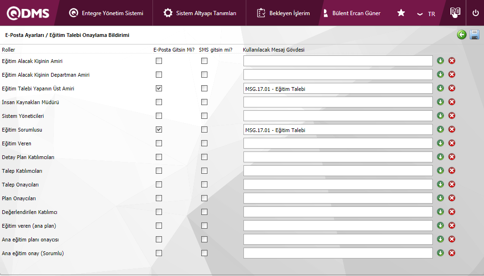Viewport: 484px width, 276px height.
Task: Click message body field for Talep Onaycıları
Action: (338, 184)
